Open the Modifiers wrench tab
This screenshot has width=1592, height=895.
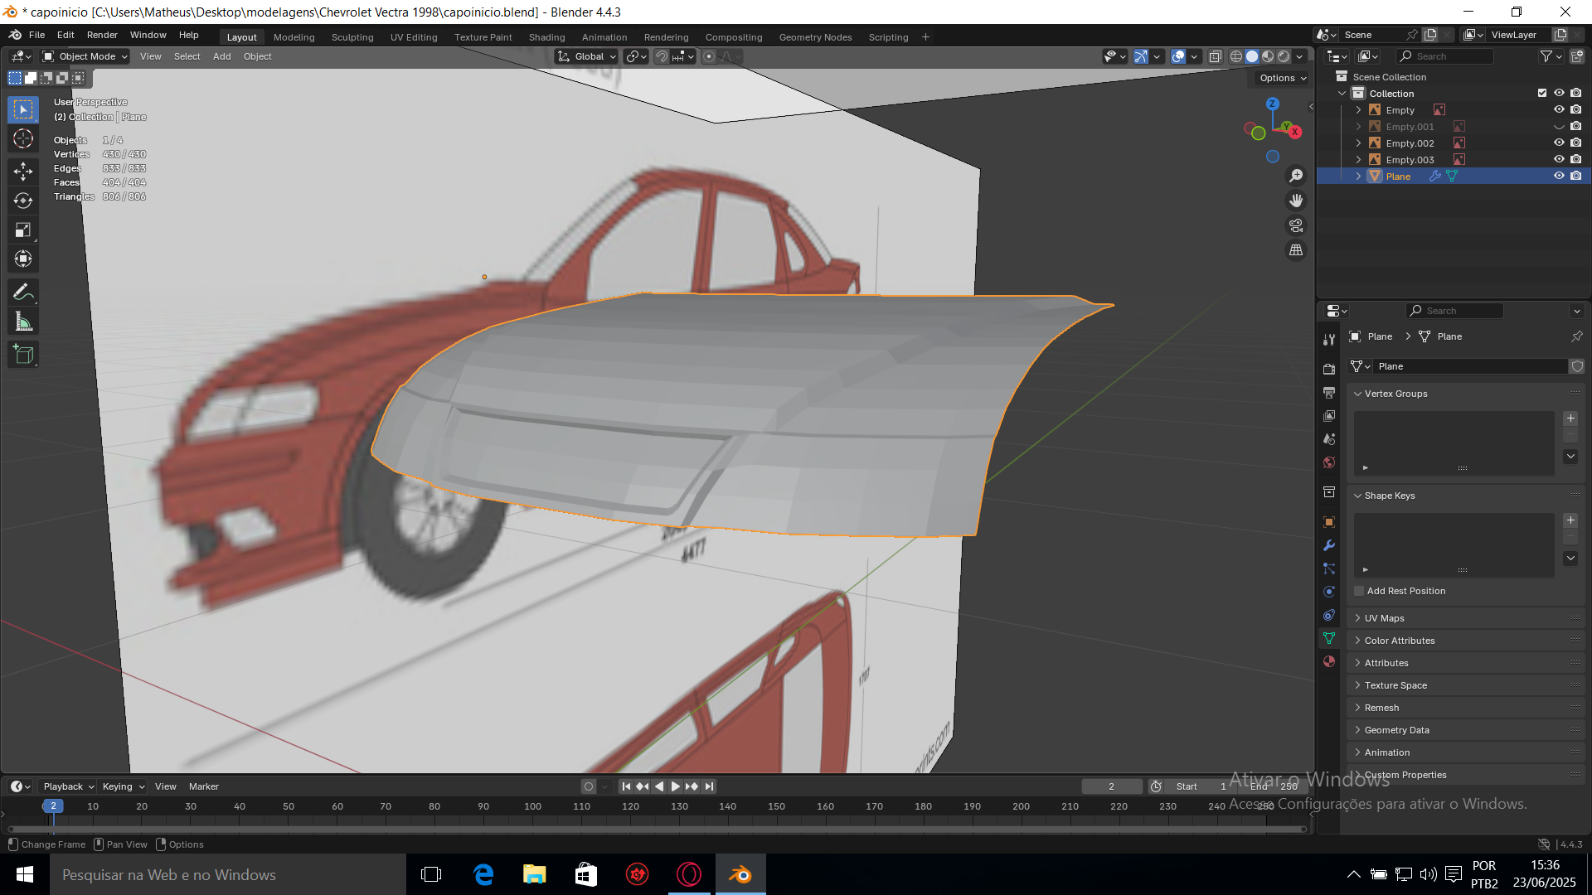pyautogui.click(x=1329, y=545)
